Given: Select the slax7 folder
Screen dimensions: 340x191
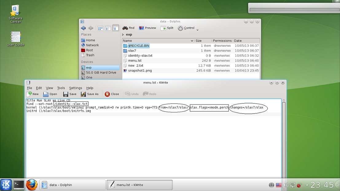Looking at the screenshot, I should tap(132, 51).
